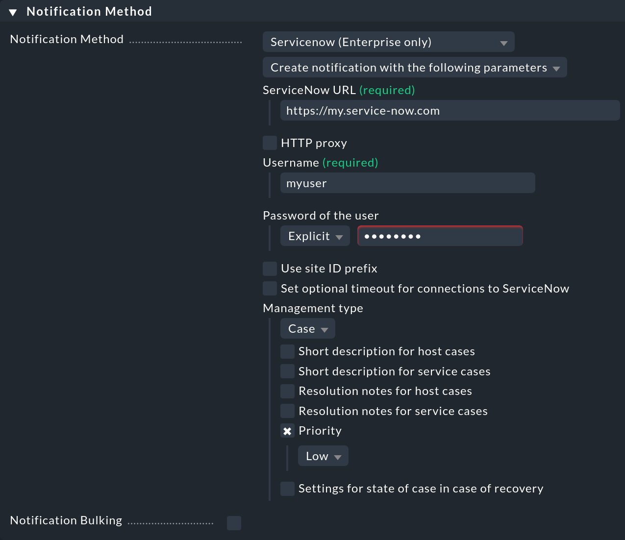Click the Notification Bulking label
The height and width of the screenshot is (540, 625).
[x=66, y=520]
